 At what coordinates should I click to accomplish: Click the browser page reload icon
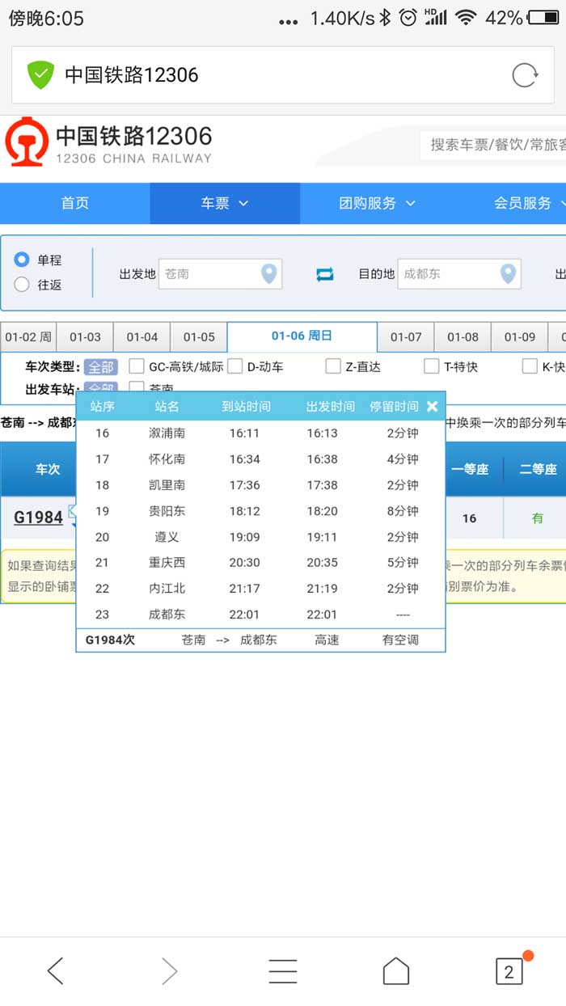coord(525,75)
